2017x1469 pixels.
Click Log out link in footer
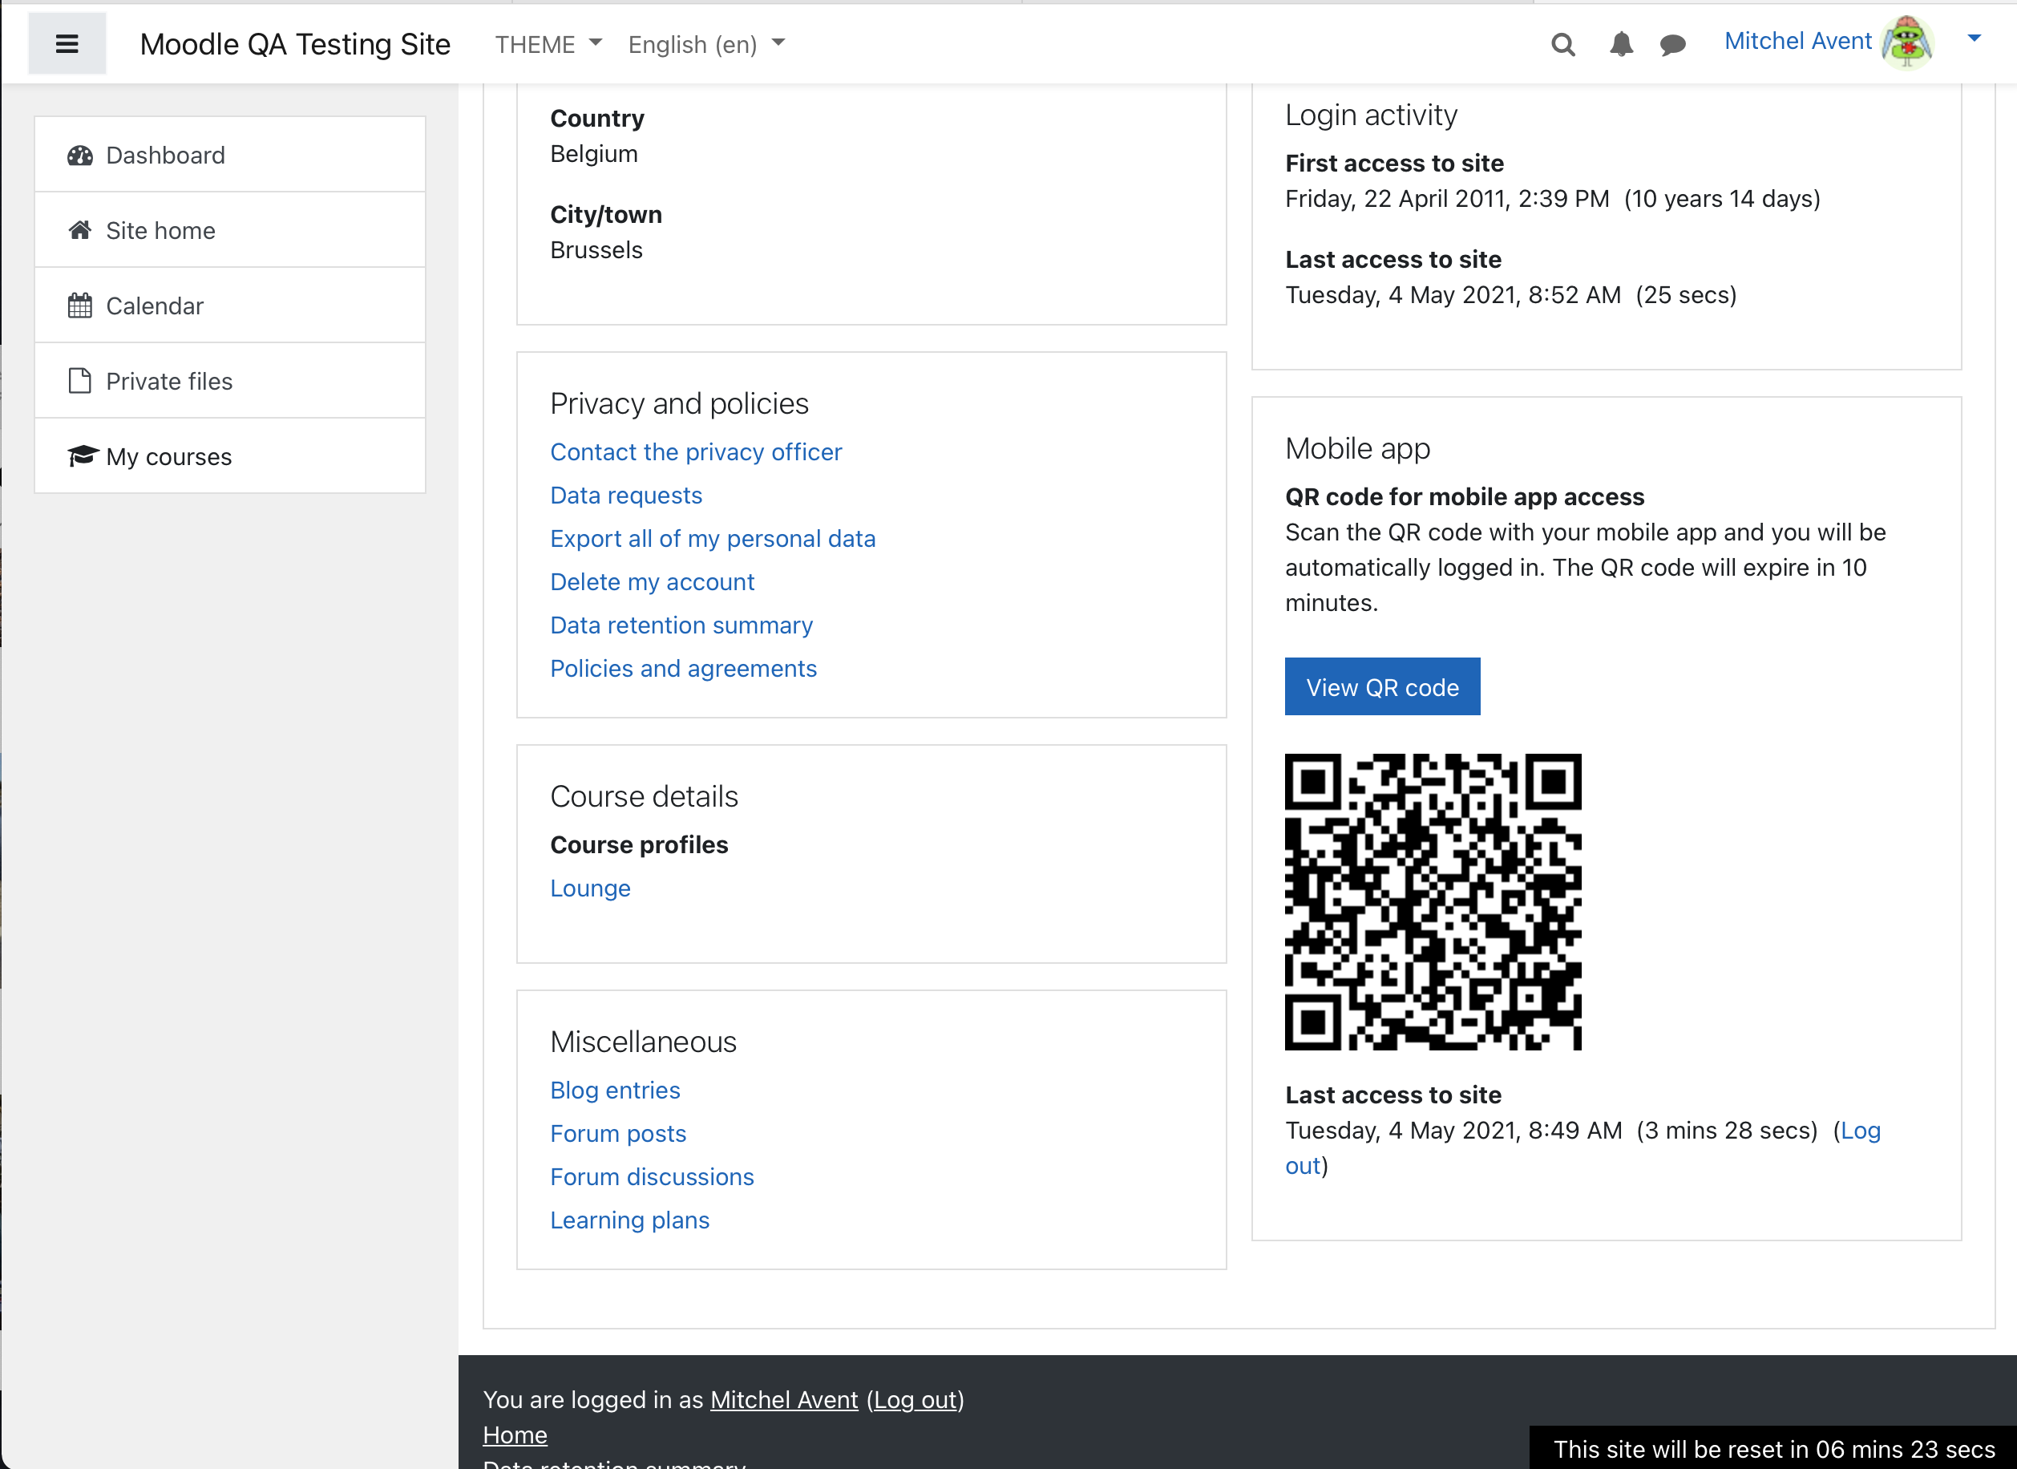pos(916,1399)
